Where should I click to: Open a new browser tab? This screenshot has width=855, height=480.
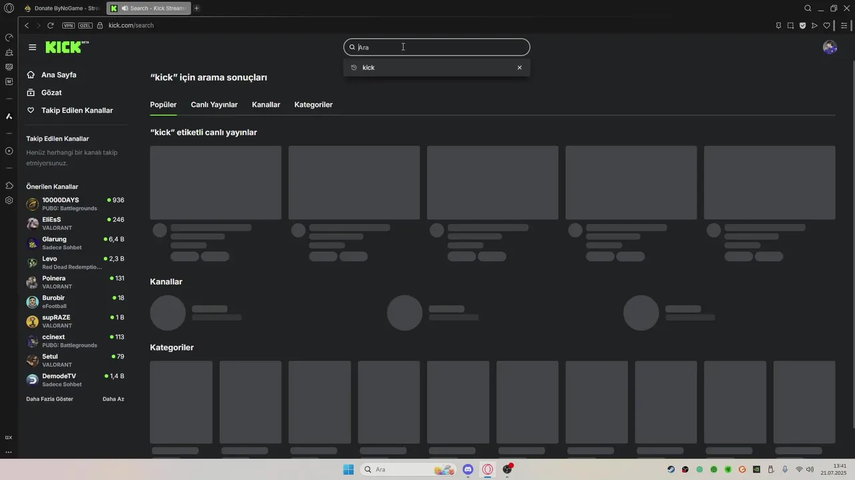(x=196, y=8)
